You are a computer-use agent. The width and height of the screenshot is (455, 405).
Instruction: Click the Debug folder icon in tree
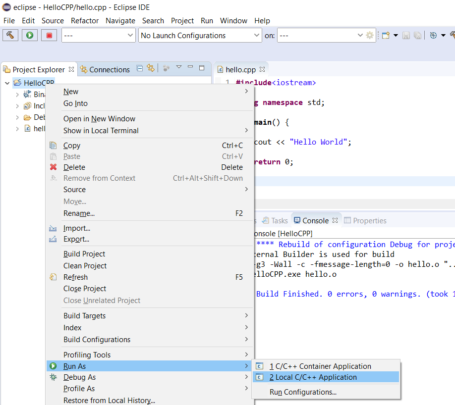[x=27, y=117]
